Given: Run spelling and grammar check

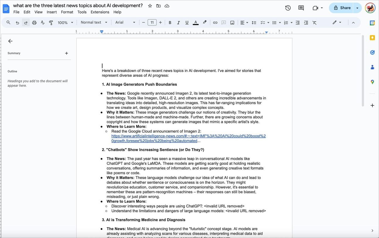Looking at the screenshot, I should coord(43,23).
